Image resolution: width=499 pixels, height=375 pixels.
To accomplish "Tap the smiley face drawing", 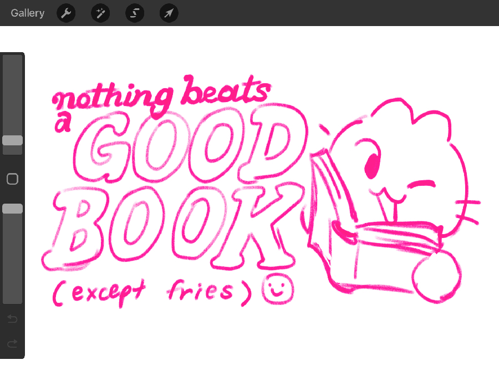I will (x=278, y=289).
